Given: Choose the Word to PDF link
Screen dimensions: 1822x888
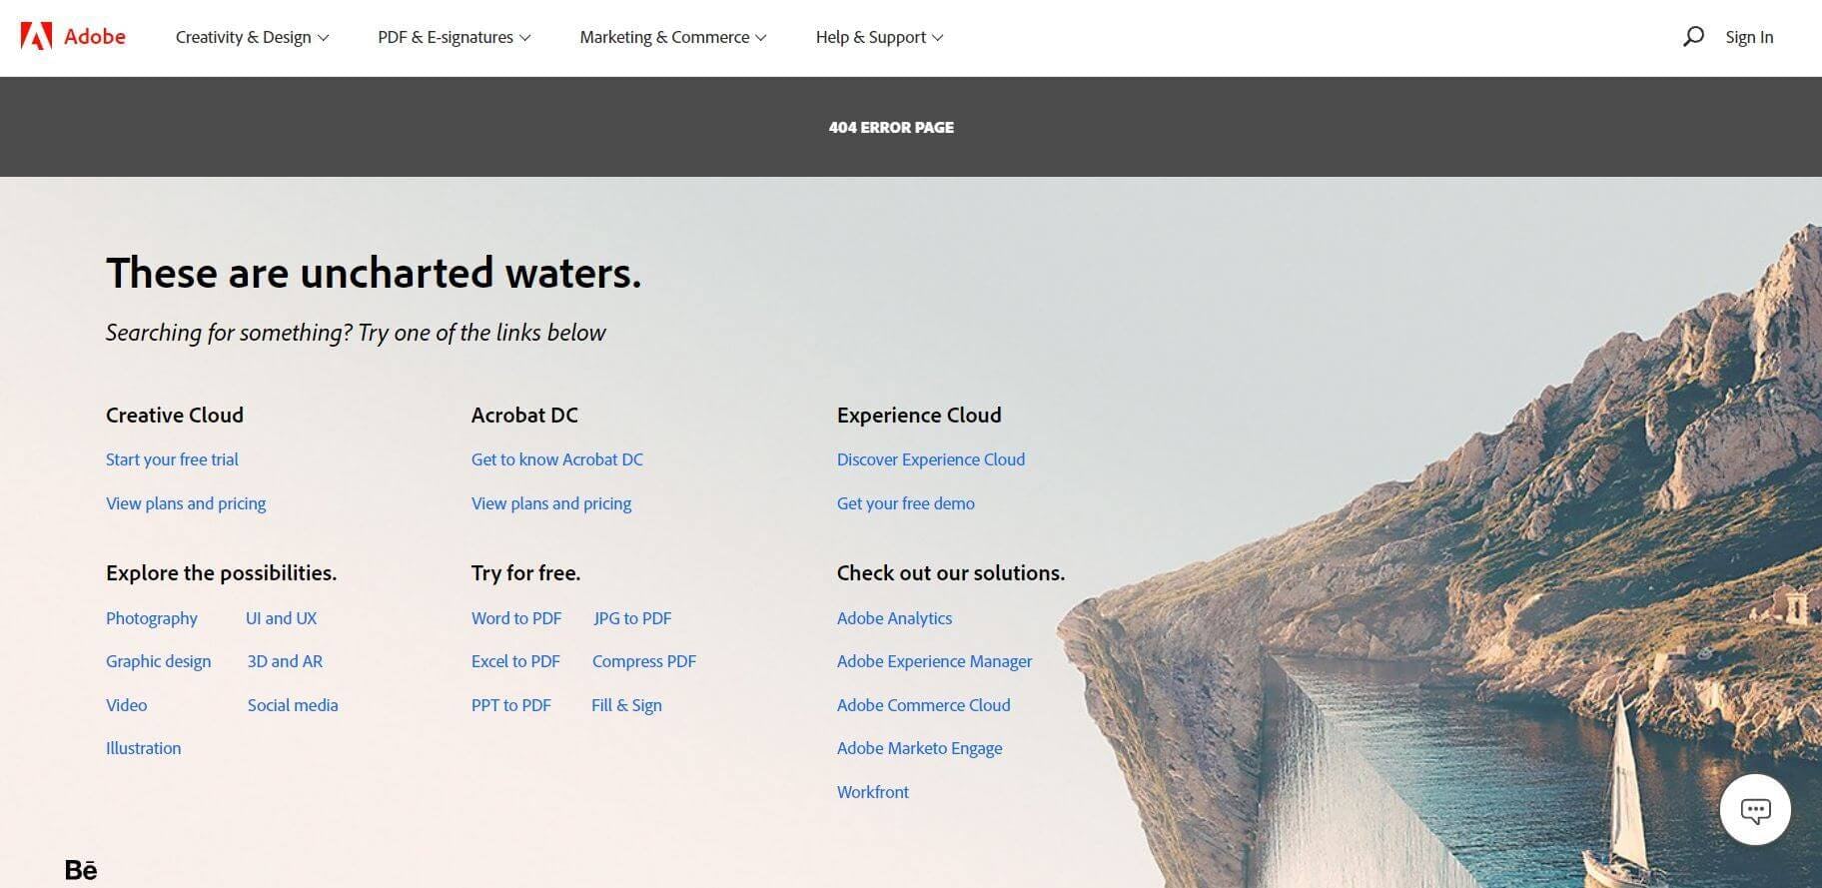Looking at the screenshot, I should (x=515, y=618).
